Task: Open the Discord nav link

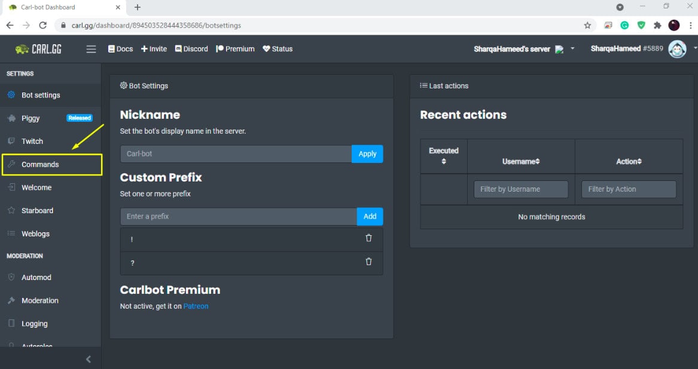Action: coord(191,49)
